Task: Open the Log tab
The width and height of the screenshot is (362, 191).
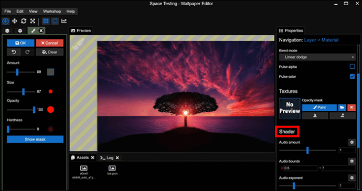Action: [107, 158]
